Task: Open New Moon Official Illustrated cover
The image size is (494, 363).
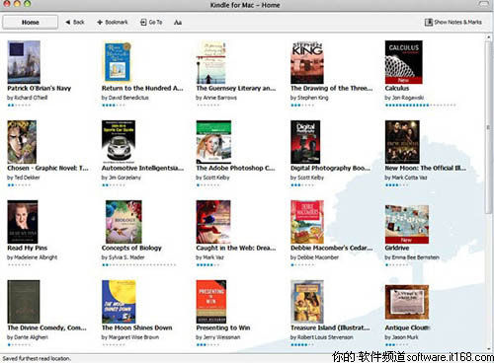Action: pos(402,142)
